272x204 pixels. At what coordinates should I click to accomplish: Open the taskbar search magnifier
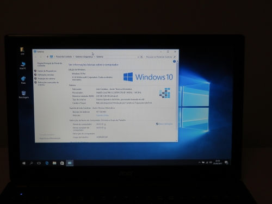point(32,163)
